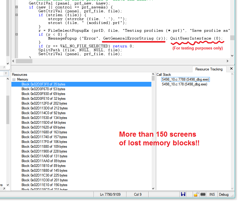Select Block 0x02D11620 of 69 bytes

pos(43,128)
